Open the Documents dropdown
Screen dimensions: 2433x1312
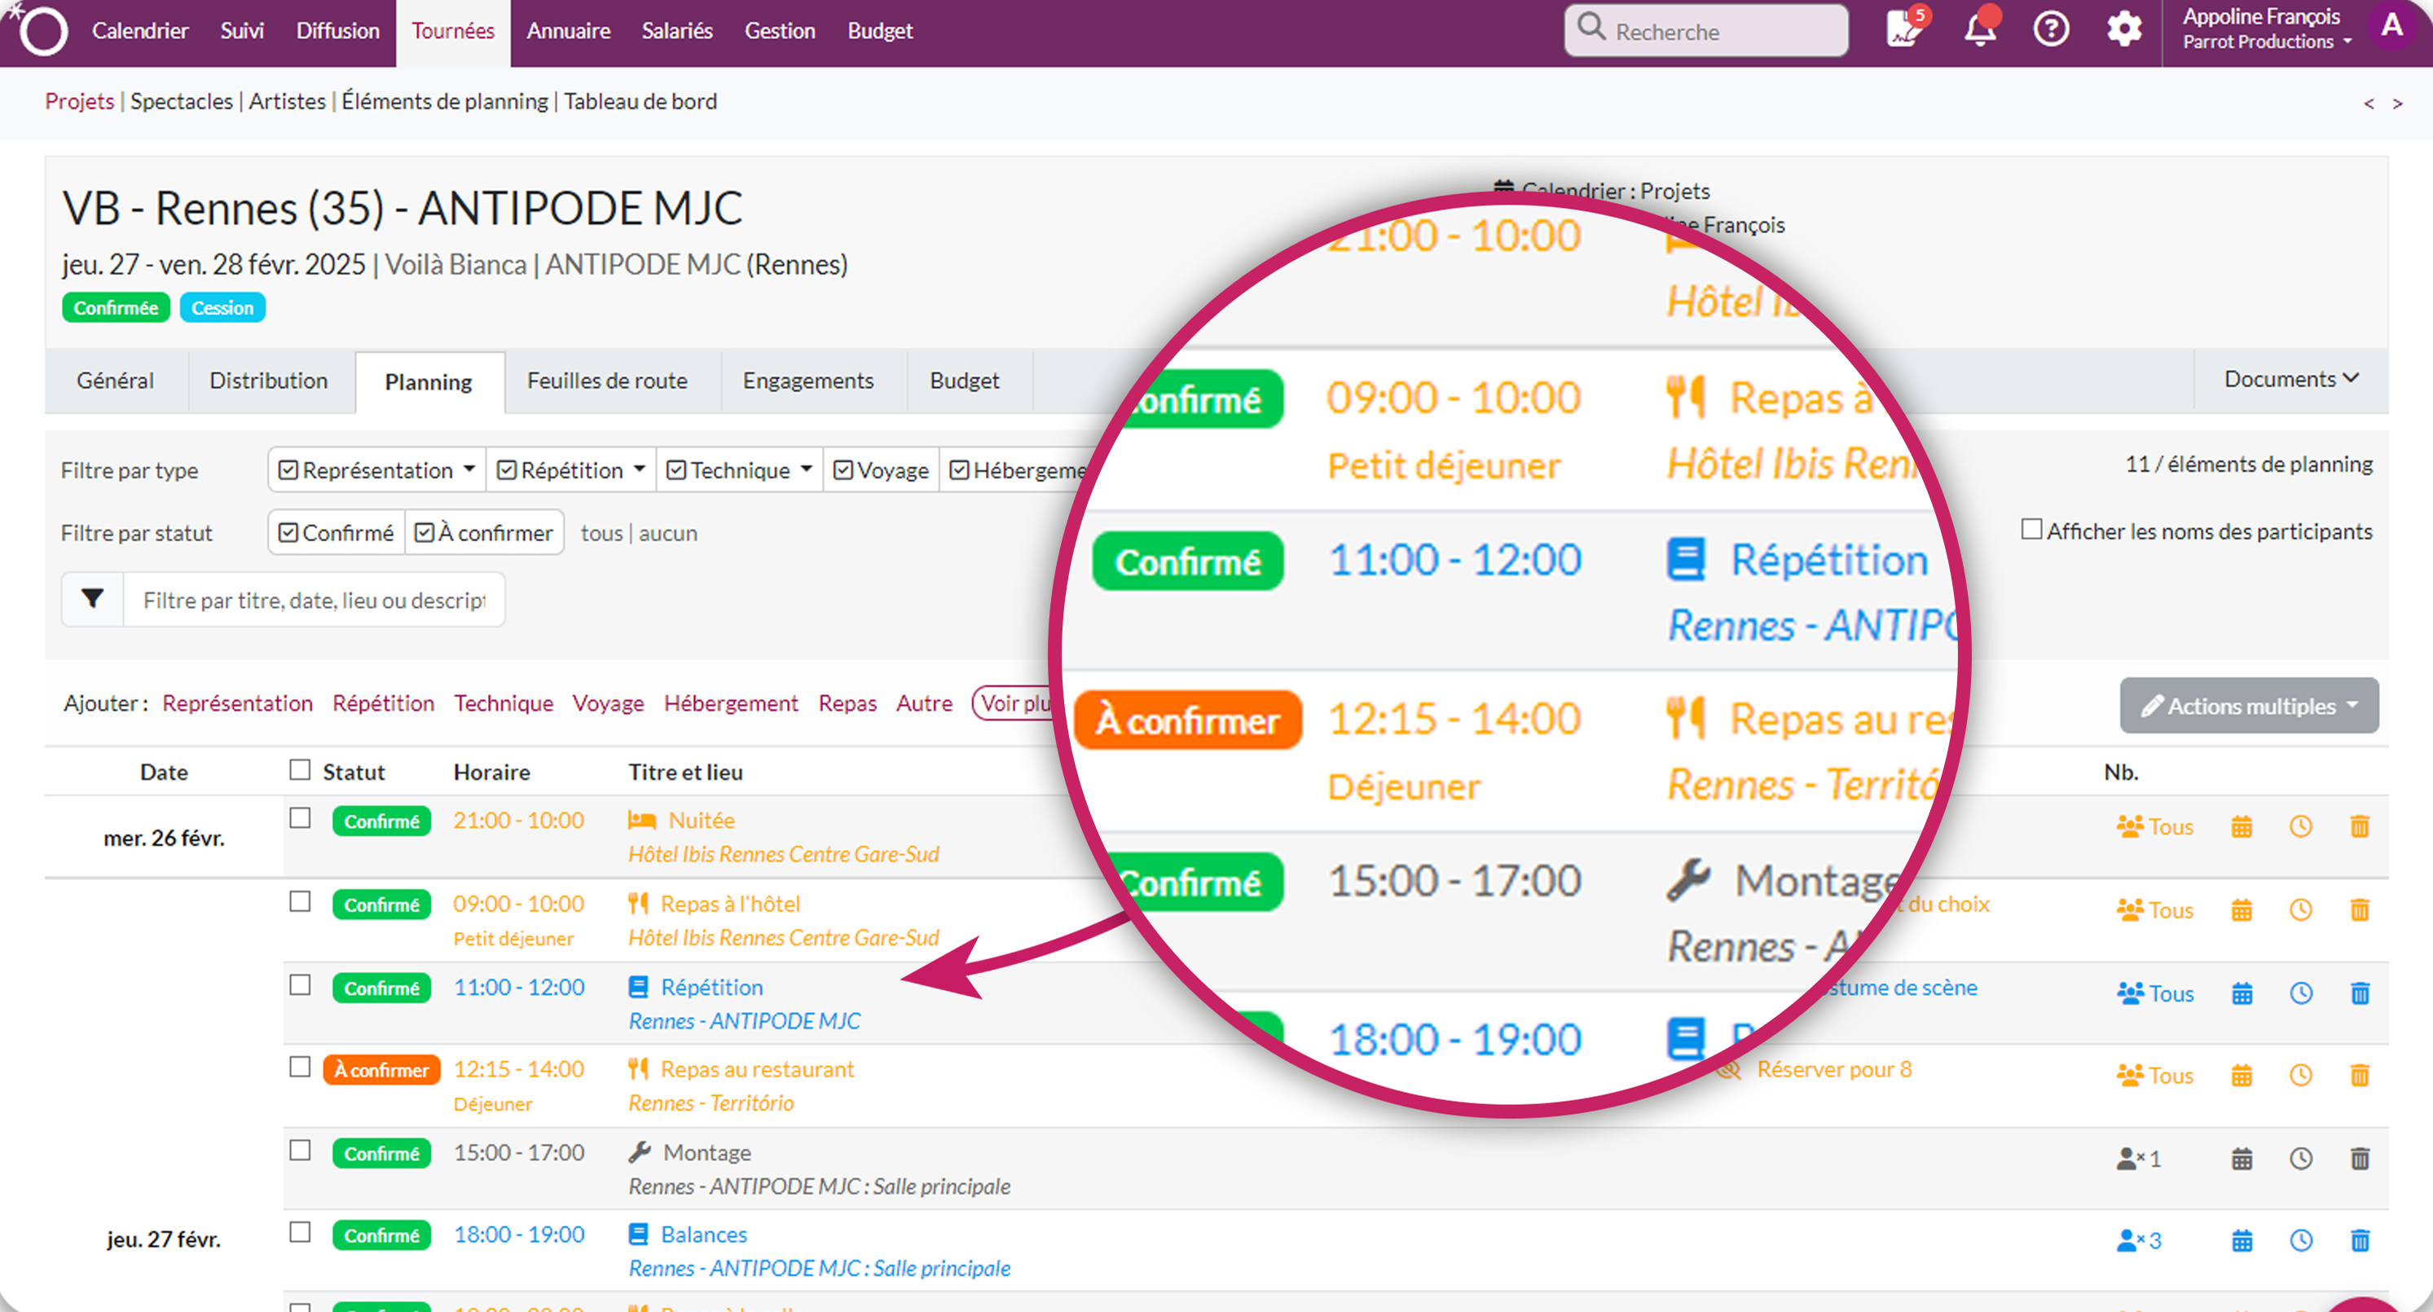[2291, 380]
